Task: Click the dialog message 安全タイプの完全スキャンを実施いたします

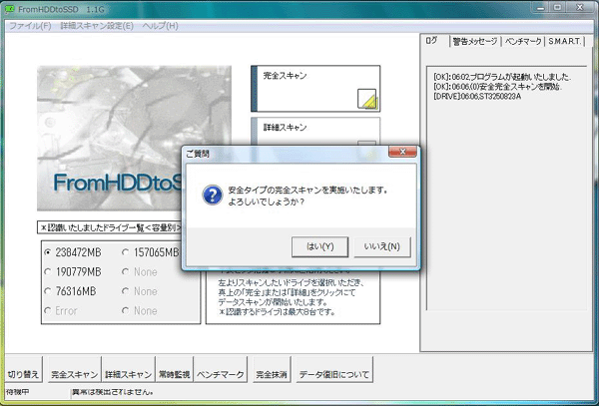Action: pyautogui.click(x=307, y=190)
